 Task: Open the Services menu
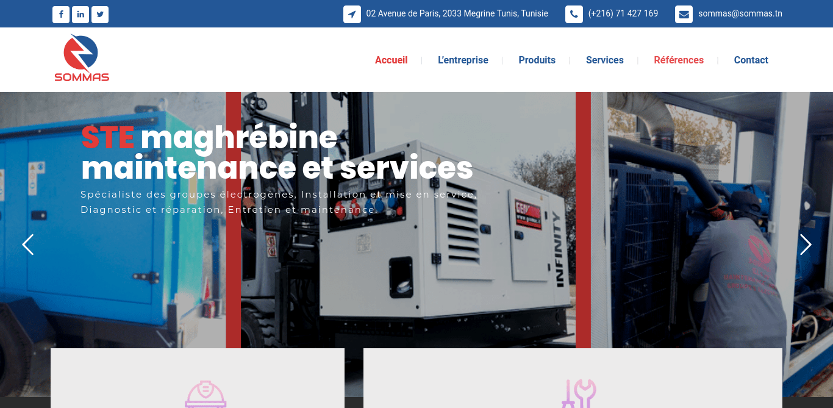click(x=604, y=60)
